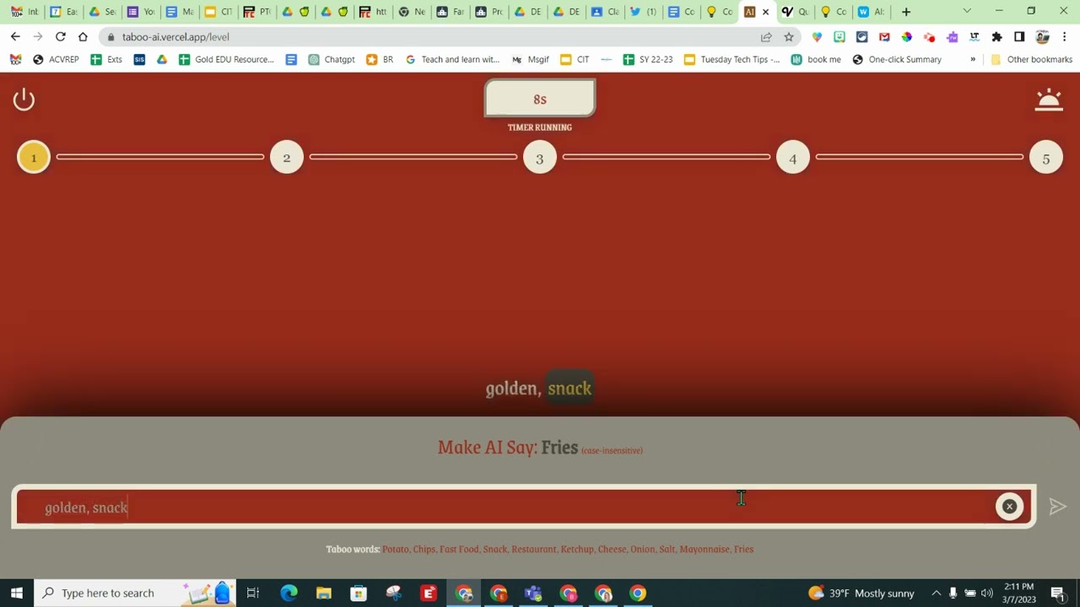Submit the prompt with send arrow
The image size is (1080, 607).
click(1057, 507)
